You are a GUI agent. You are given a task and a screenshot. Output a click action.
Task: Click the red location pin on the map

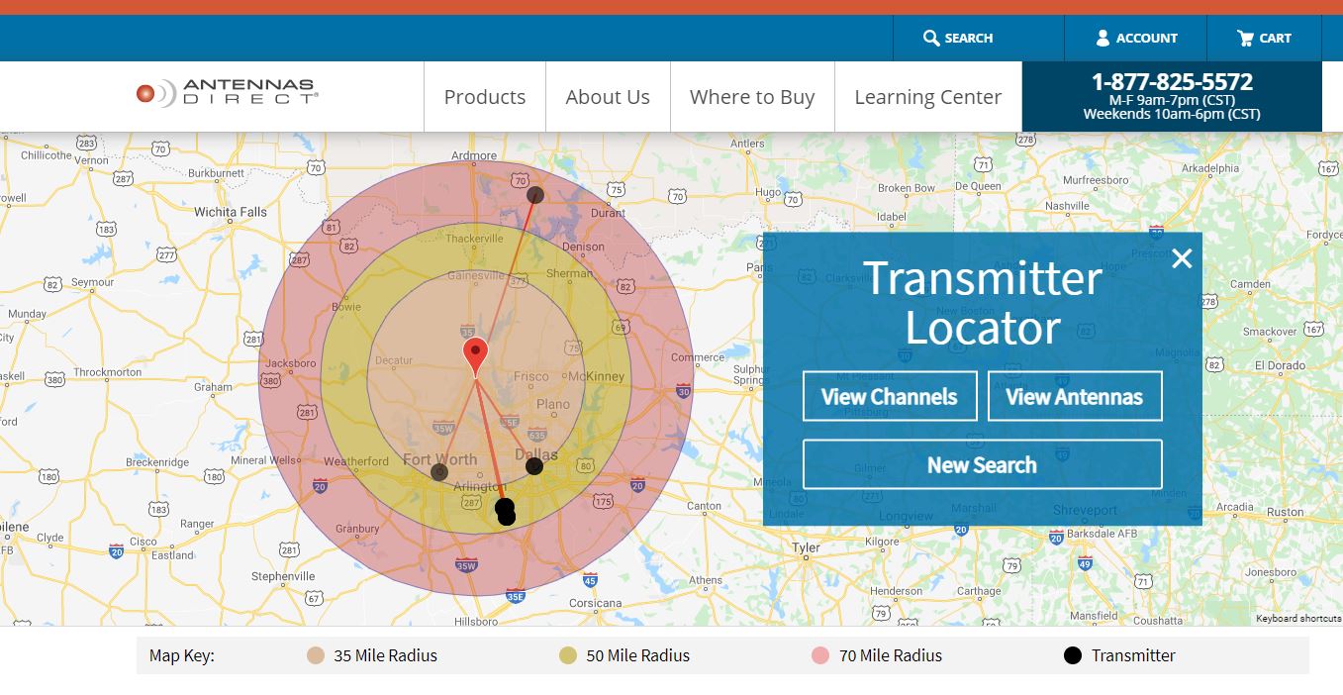click(x=476, y=356)
